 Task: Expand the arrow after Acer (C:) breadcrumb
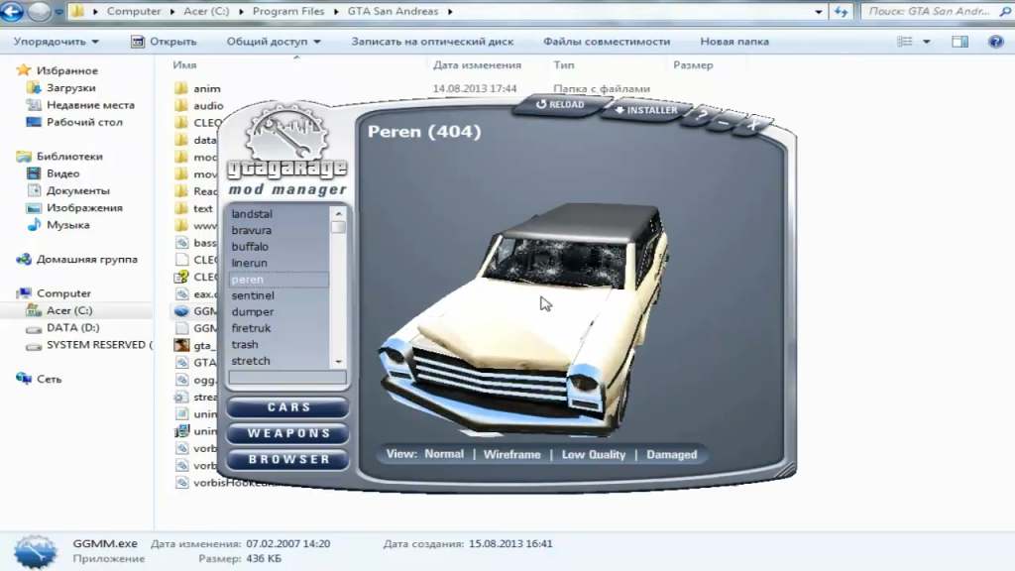click(241, 12)
